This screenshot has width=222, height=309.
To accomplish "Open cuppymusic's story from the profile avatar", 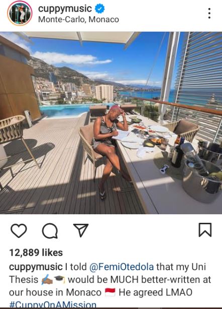I will [x=20, y=14].
